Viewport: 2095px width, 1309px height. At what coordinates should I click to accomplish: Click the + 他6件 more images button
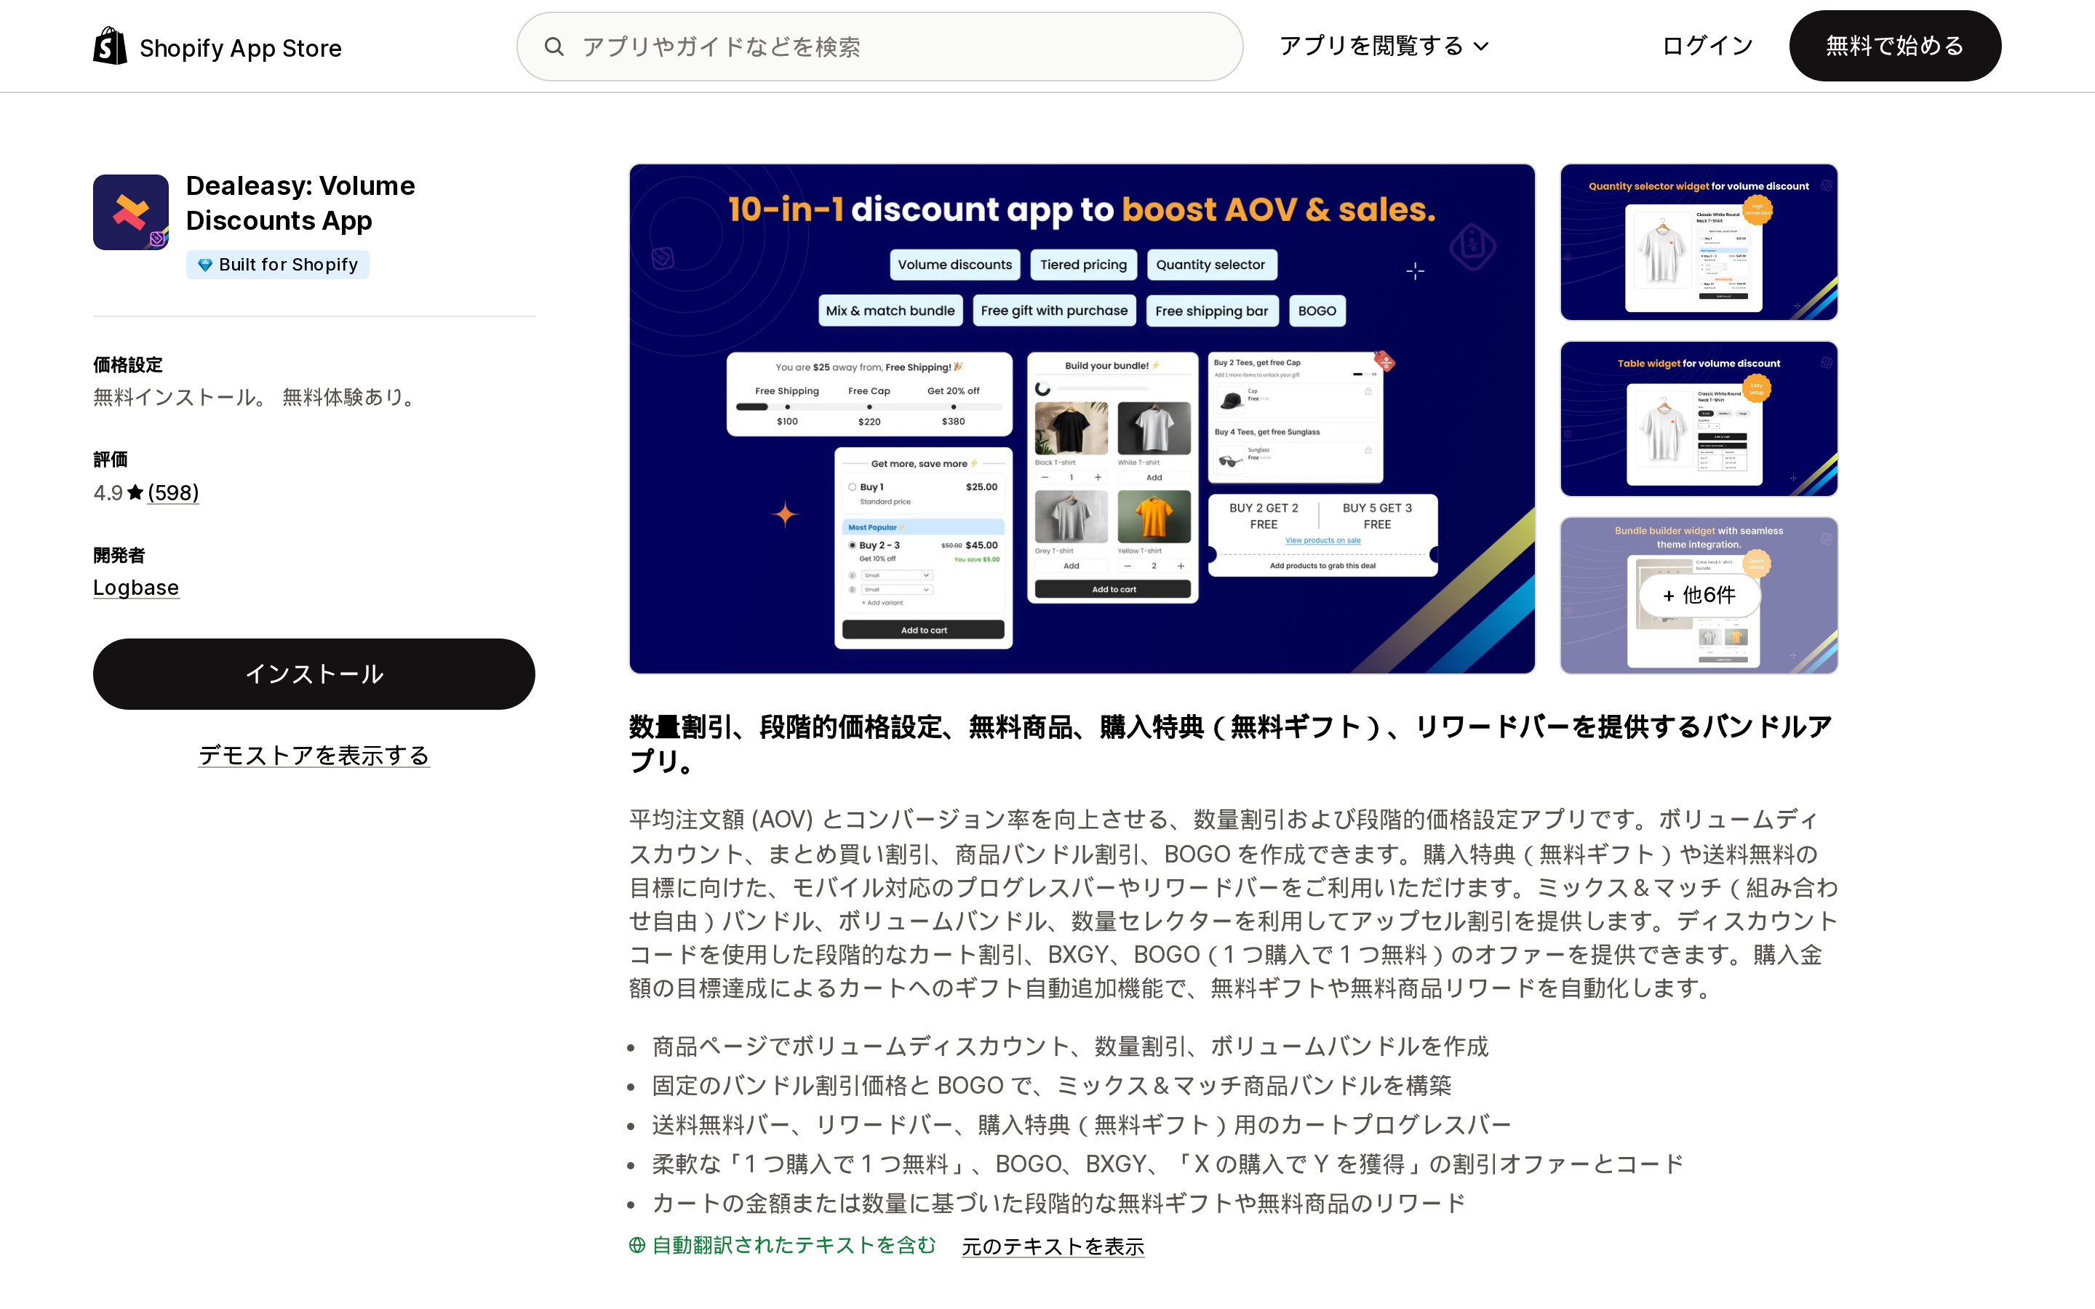point(1699,595)
